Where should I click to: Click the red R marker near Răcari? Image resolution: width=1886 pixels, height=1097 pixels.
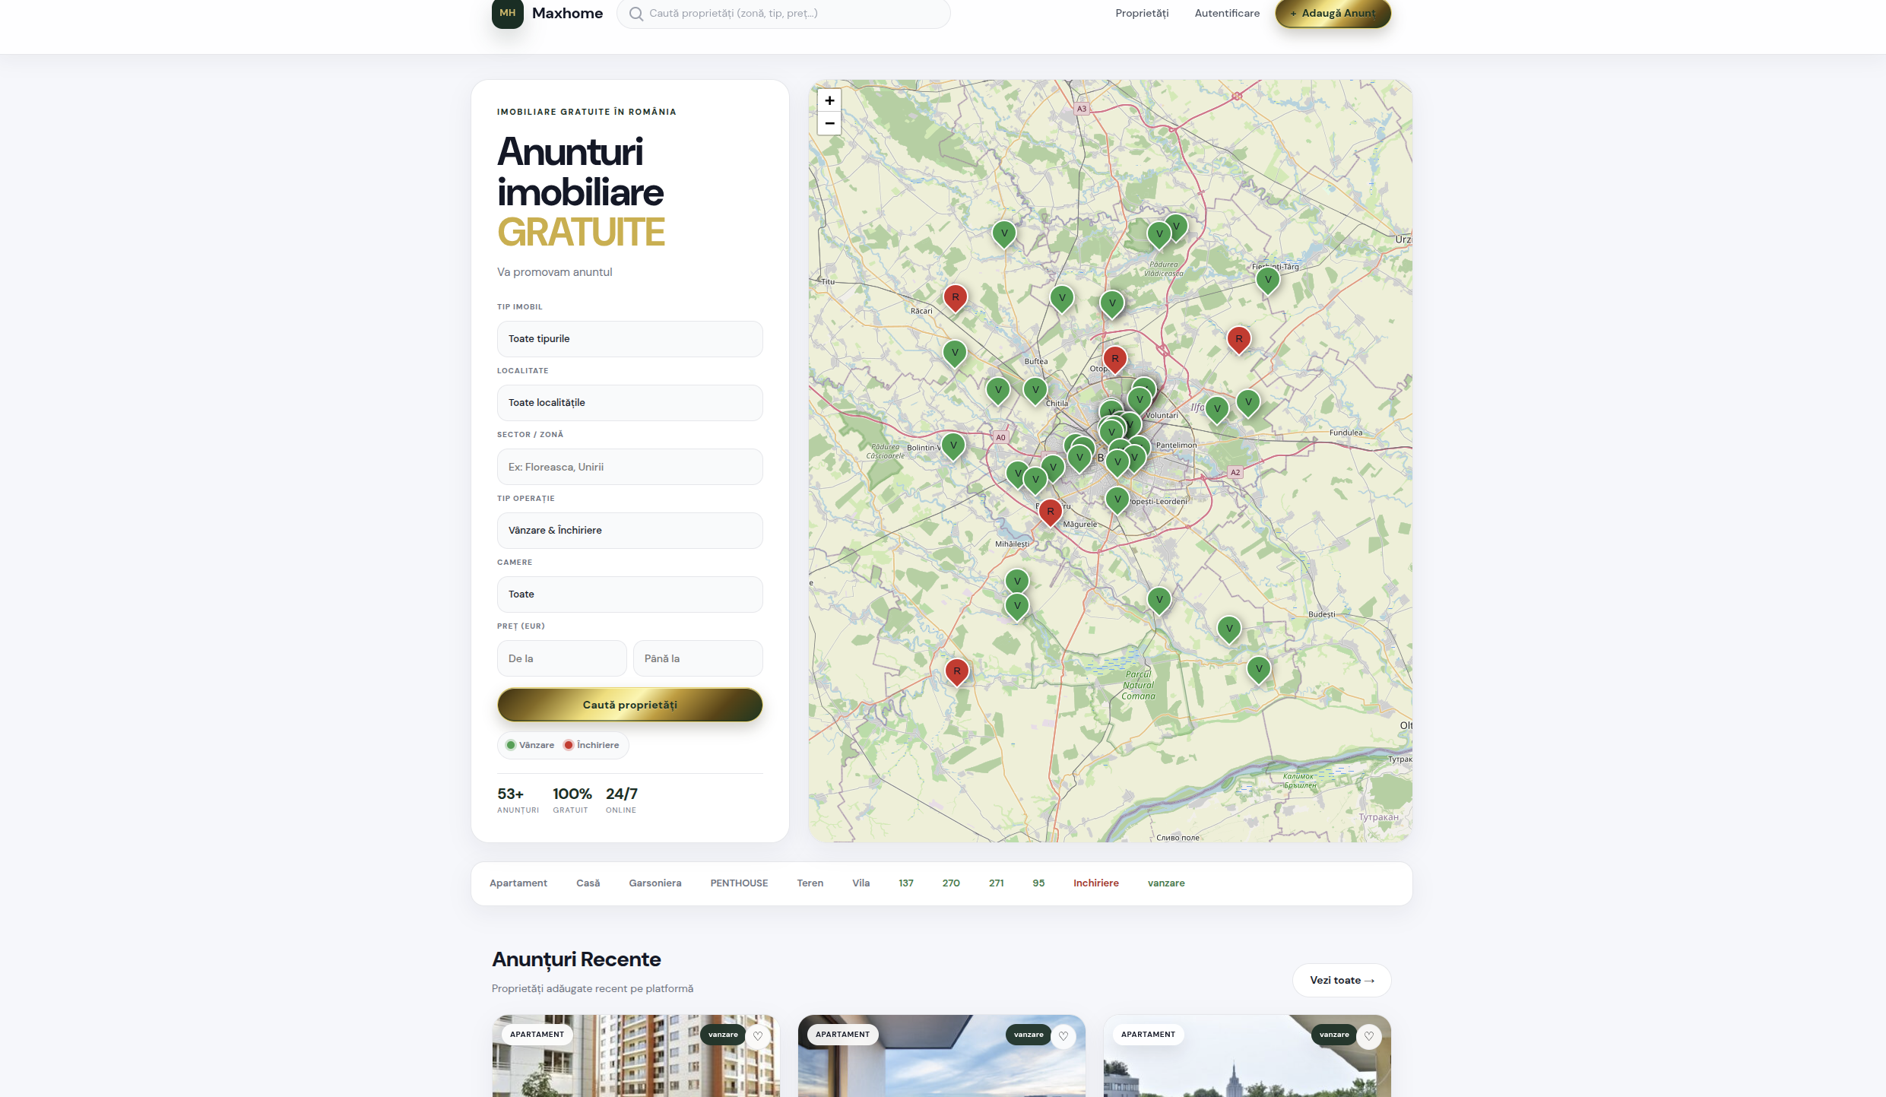coord(956,298)
